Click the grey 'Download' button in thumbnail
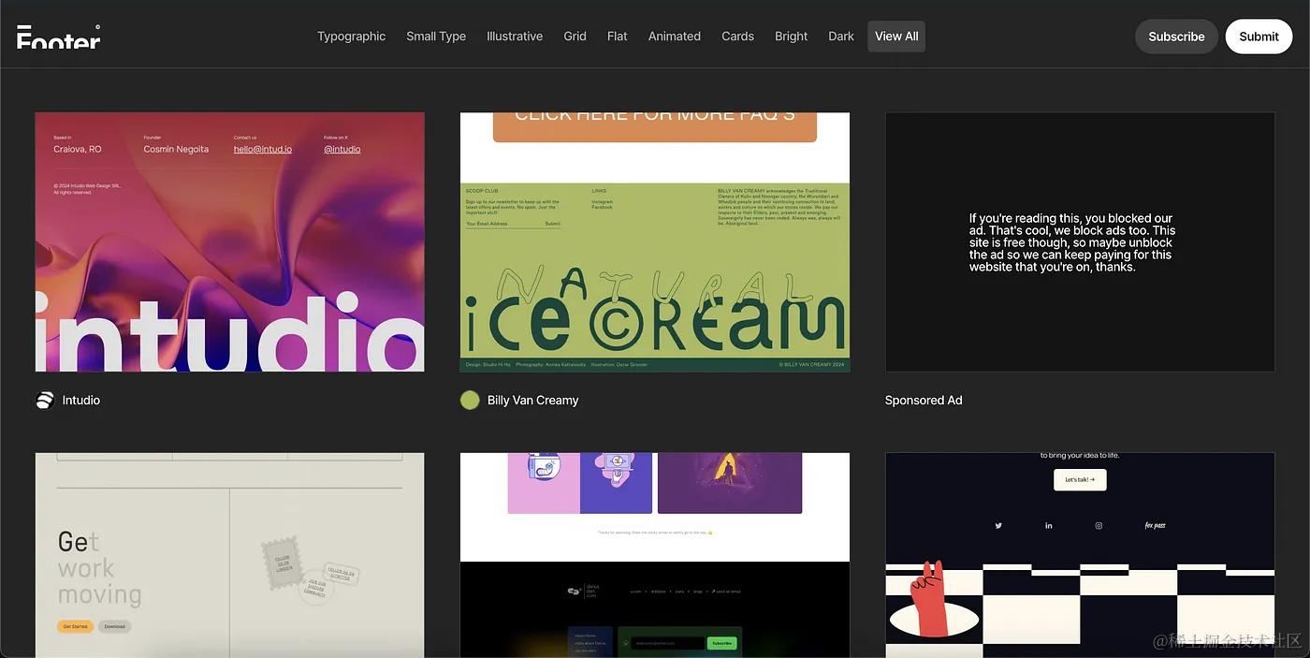Viewport: 1310px width, 658px height. (x=115, y=626)
